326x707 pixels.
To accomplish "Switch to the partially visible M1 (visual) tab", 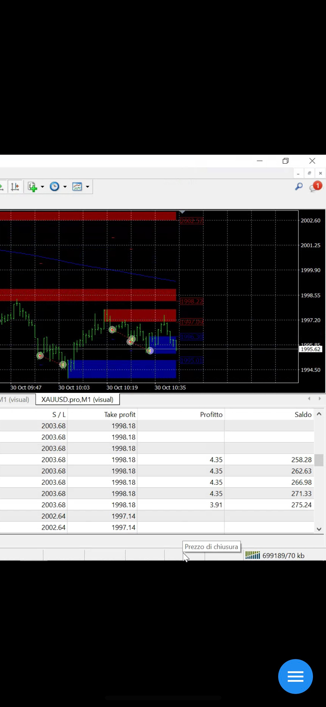I will (x=14, y=399).
